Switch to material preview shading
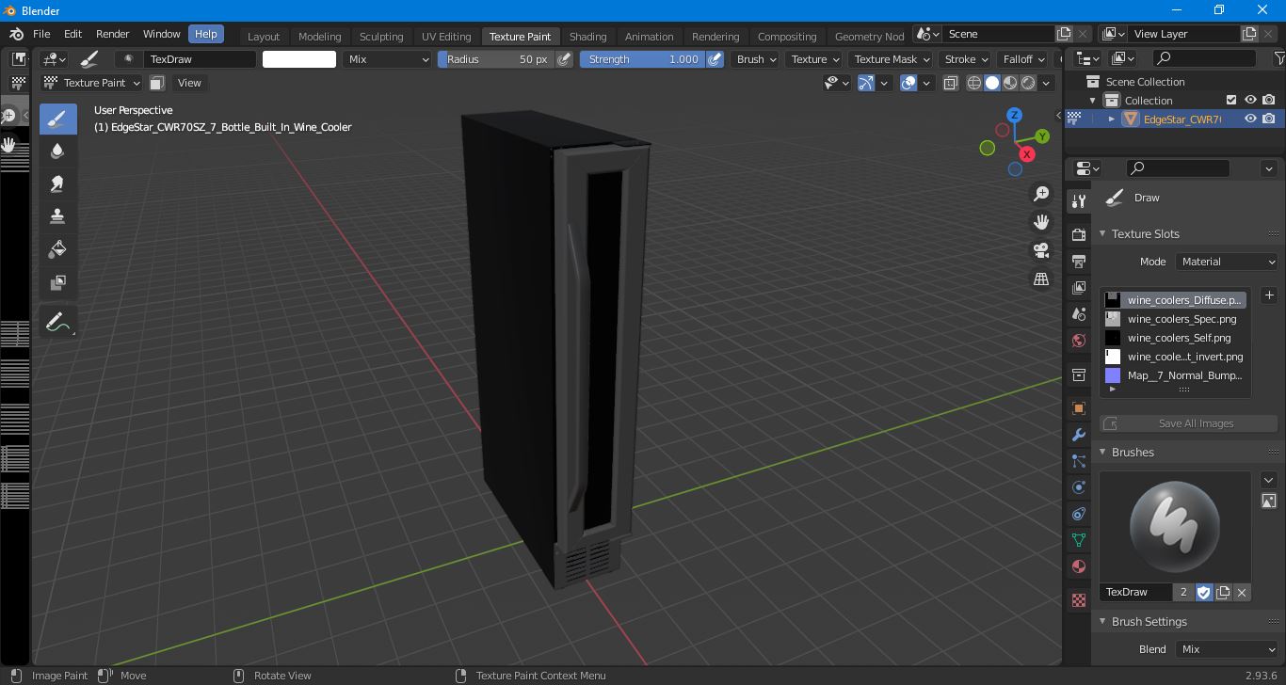The width and height of the screenshot is (1286, 685). (x=1010, y=83)
